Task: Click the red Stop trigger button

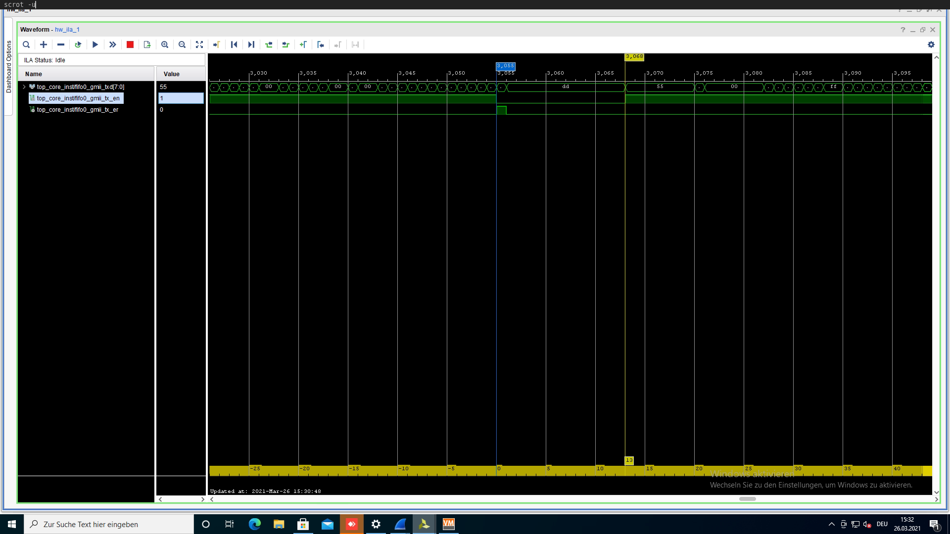Action: pyautogui.click(x=130, y=44)
